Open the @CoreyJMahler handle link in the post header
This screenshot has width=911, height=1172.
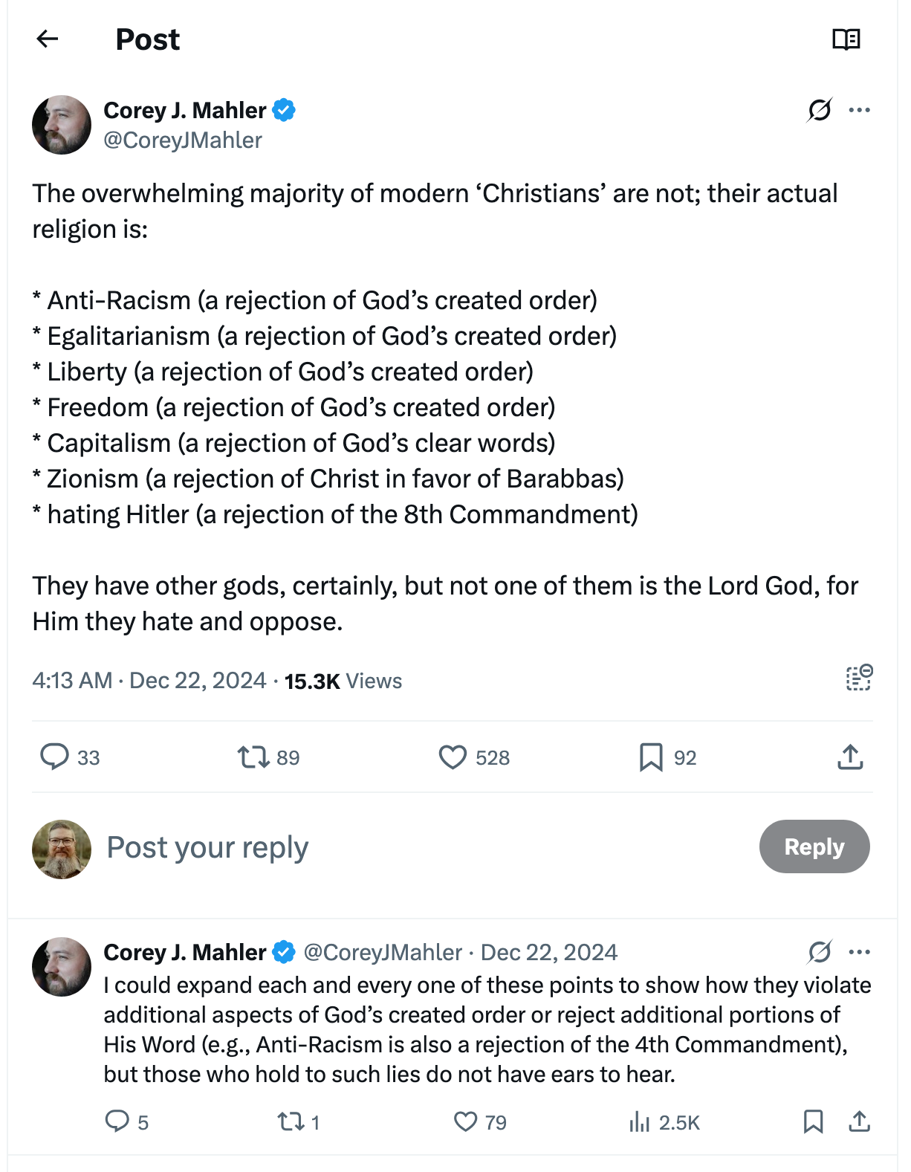183,140
